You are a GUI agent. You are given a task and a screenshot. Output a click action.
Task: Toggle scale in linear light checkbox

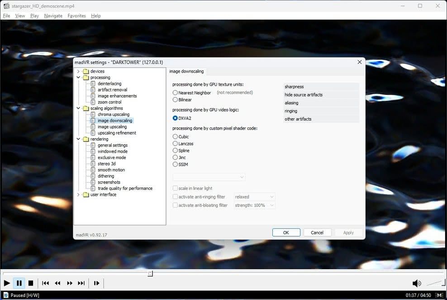point(175,188)
